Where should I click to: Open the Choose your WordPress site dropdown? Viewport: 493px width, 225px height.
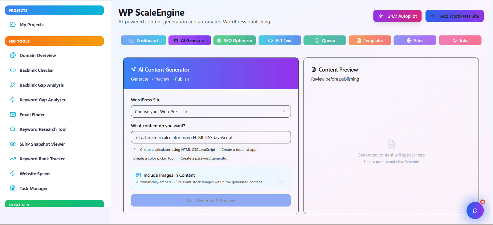pyautogui.click(x=211, y=111)
